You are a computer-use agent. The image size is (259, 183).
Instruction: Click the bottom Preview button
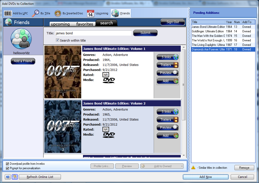(x=127, y=166)
